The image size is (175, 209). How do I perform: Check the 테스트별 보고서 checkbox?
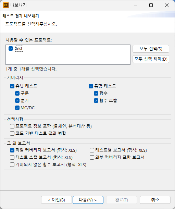coord(92,150)
